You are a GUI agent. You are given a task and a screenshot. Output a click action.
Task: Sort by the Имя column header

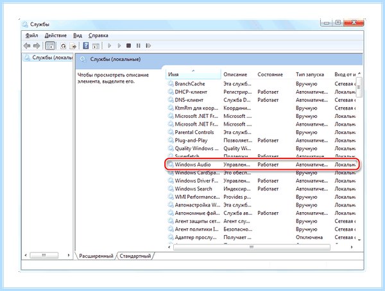[x=194, y=74]
